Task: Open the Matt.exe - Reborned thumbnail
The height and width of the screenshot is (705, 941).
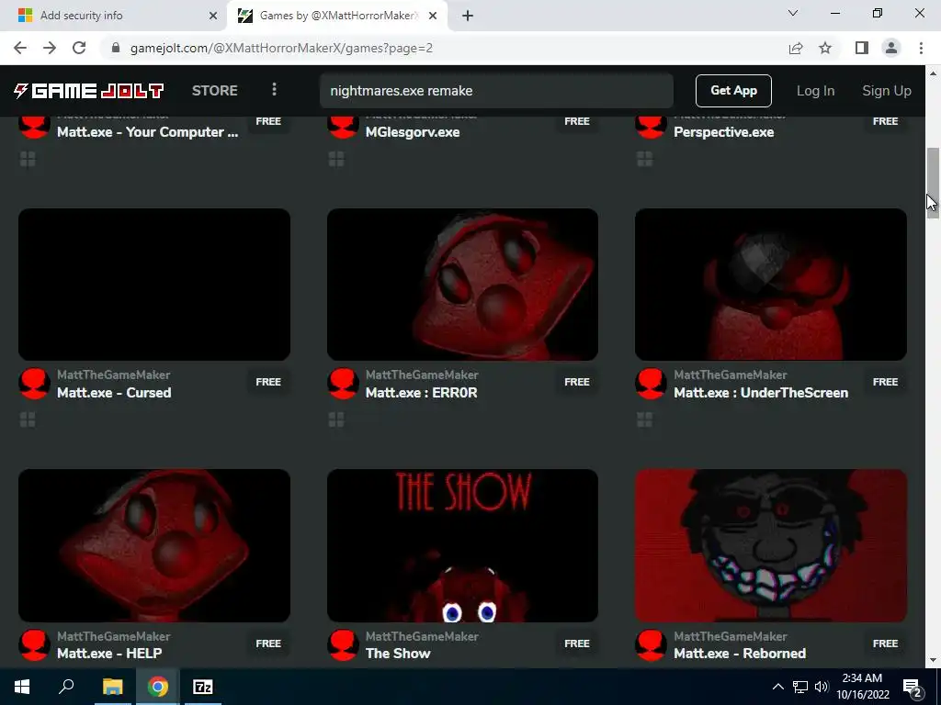Action: tap(771, 545)
